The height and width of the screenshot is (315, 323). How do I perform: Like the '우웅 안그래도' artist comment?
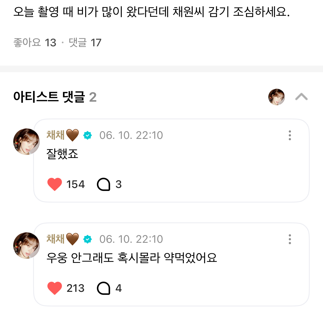pos(55,288)
